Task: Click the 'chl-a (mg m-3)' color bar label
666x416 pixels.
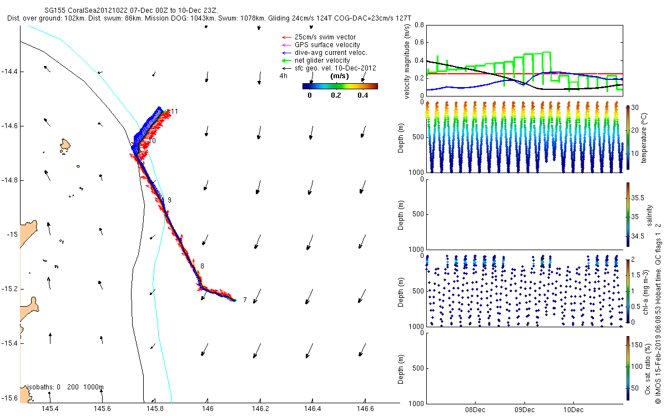Action: click(x=646, y=291)
